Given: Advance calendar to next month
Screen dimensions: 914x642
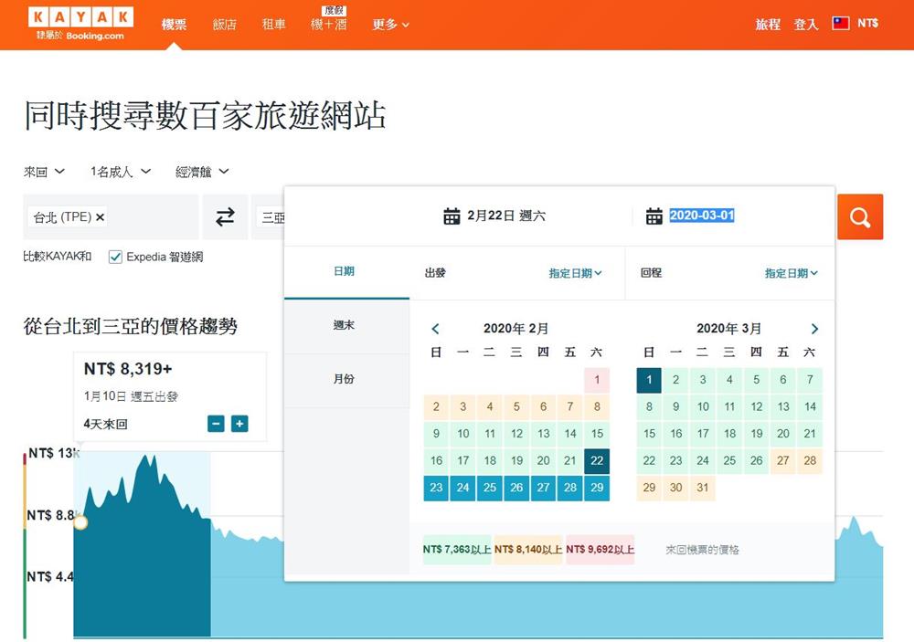Looking at the screenshot, I should coord(814,329).
